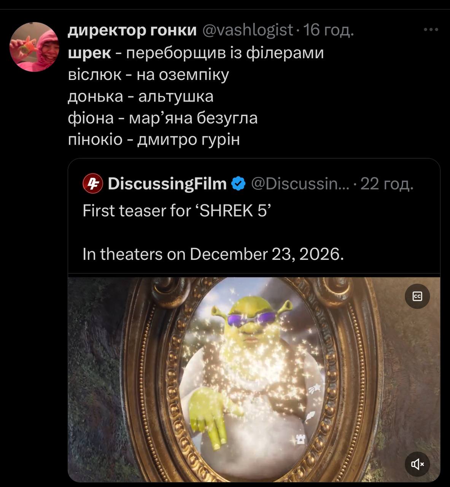The image size is (450, 487).
Task: Open the three-dot more options menu
Action: 431,29
